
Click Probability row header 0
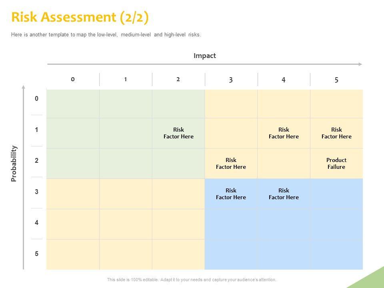[x=36, y=99]
